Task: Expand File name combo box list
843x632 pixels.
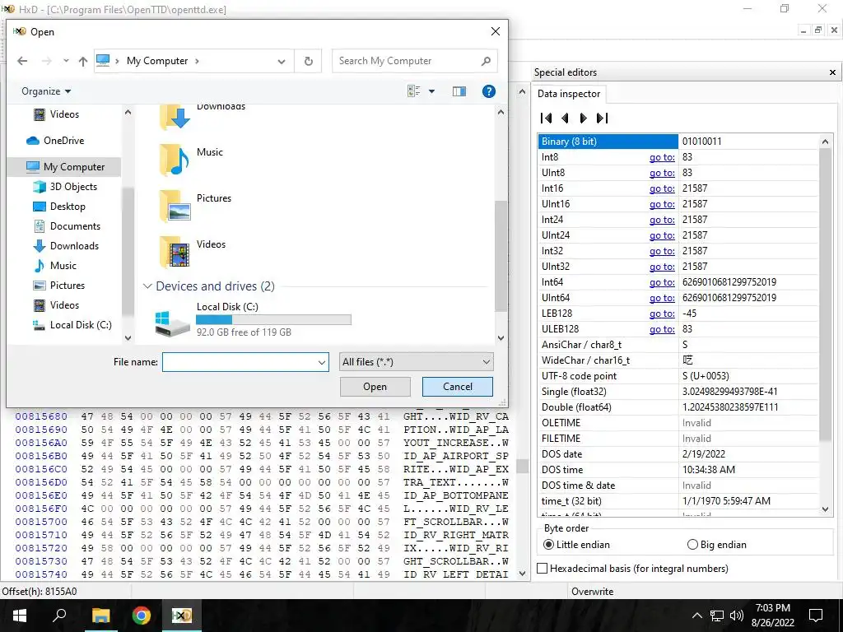Action: (322, 362)
